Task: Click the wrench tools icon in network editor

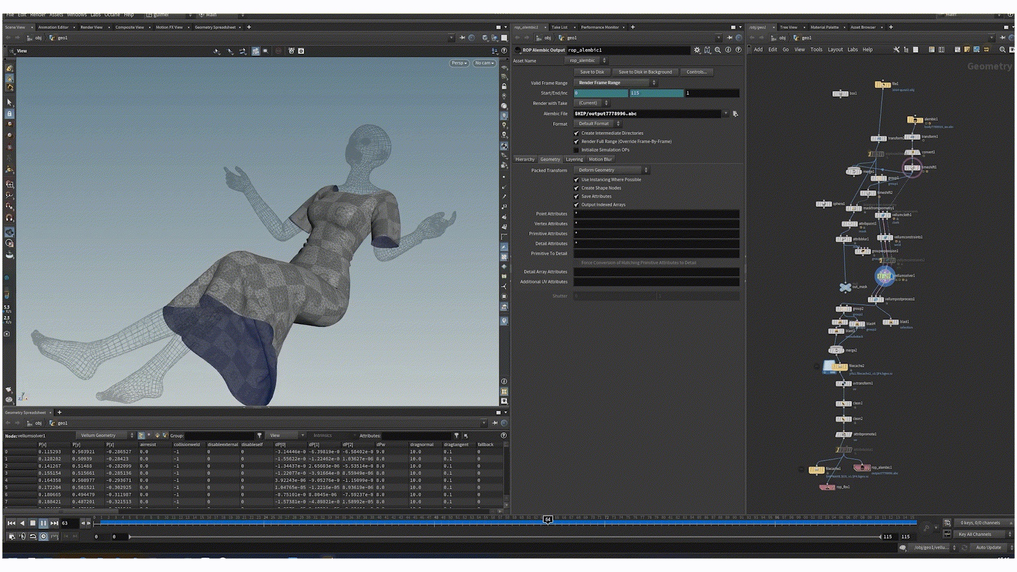Action: tap(896, 50)
